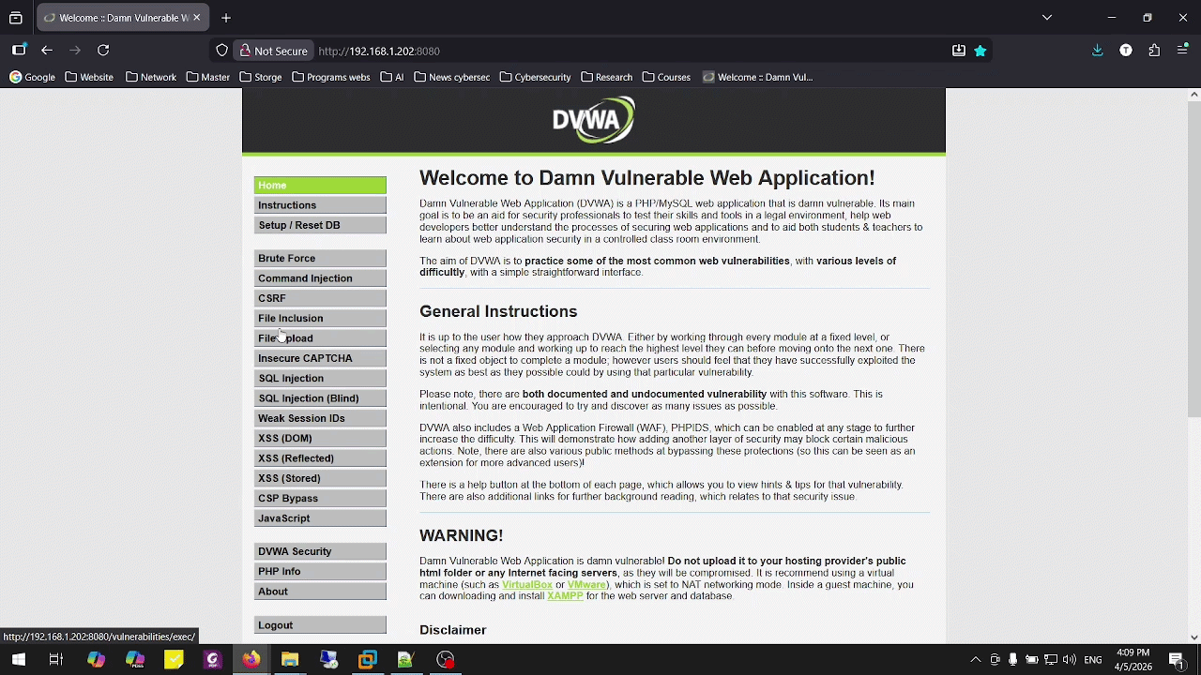Open the File Upload module

pos(320,338)
